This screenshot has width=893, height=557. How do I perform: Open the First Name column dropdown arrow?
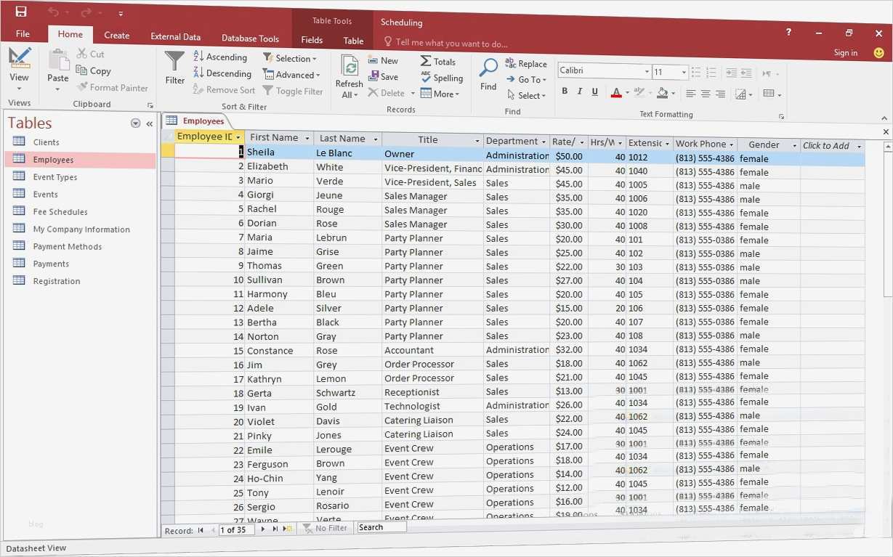pyautogui.click(x=307, y=139)
